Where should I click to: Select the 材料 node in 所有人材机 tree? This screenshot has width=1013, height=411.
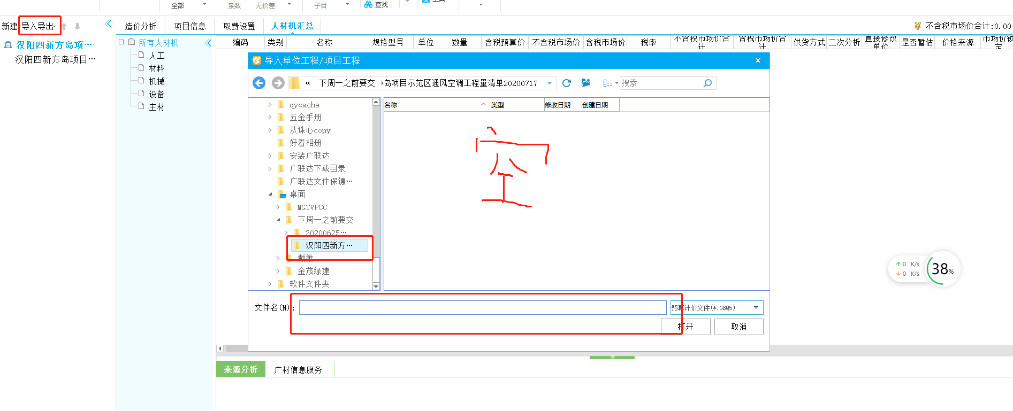point(156,68)
